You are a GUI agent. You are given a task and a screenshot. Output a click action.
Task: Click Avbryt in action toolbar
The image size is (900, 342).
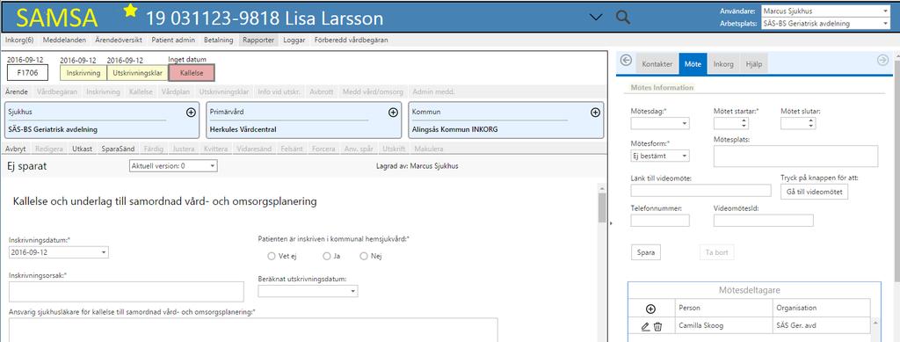click(16, 149)
